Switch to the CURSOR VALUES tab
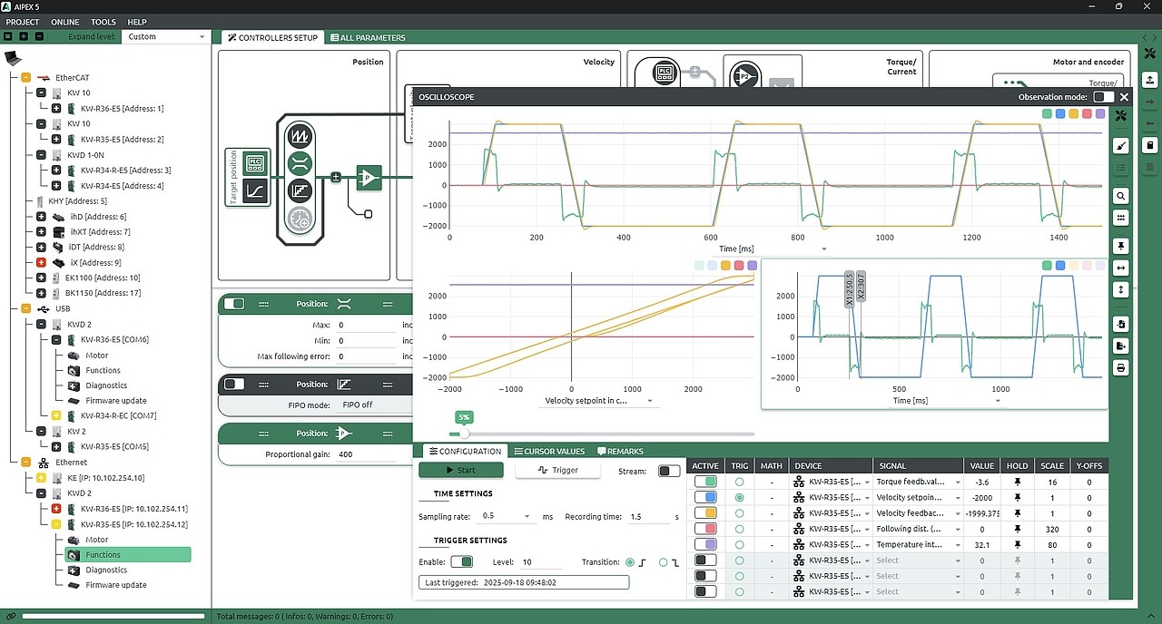1162x624 pixels. 549,451
